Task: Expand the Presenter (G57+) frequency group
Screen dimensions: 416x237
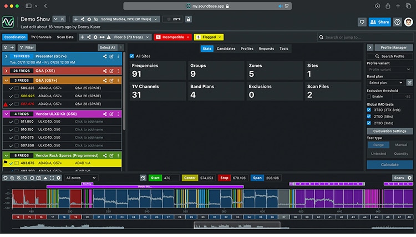Action: tap(6, 56)
